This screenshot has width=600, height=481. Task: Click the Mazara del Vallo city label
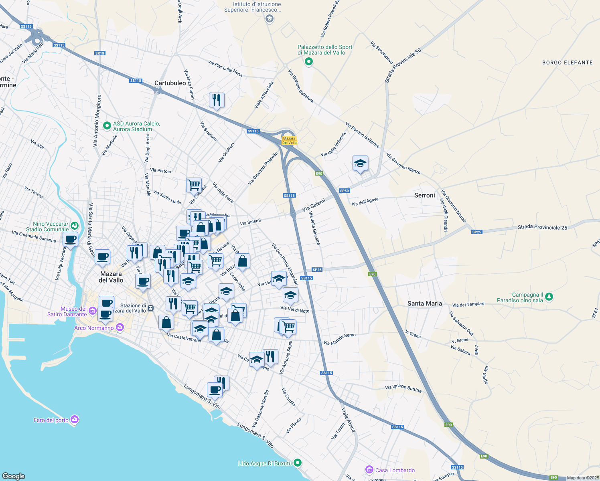pos(111,277)
